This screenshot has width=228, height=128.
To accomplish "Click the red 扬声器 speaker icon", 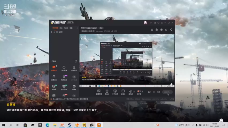I will tap(139, 92).
